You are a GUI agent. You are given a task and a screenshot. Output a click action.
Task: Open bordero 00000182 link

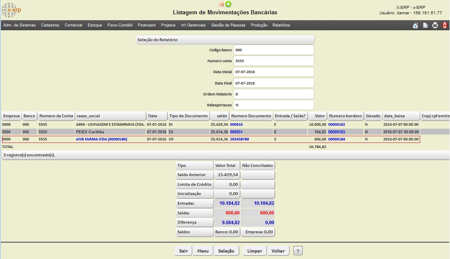(337, 124)
